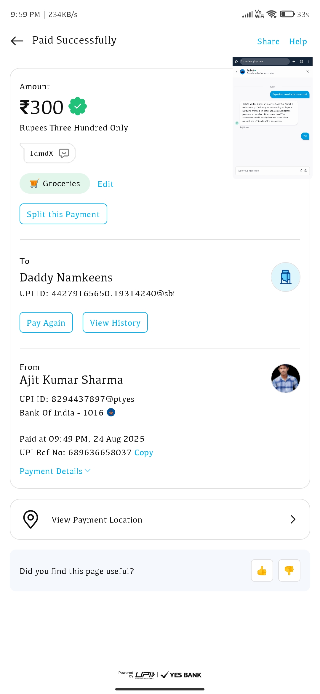
Task: Rate page with thumbs down
Action: coord(289,571)
